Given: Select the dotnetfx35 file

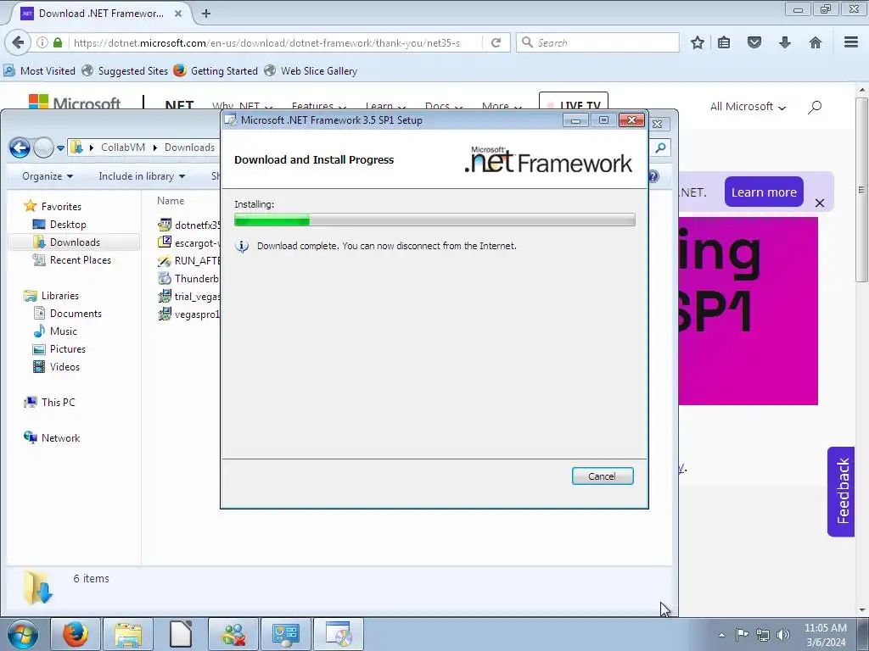Looking at the screenshot, I should (x=189, y=225).
